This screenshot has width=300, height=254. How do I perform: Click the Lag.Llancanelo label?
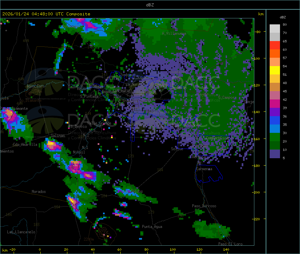click(x=21, y=232)
